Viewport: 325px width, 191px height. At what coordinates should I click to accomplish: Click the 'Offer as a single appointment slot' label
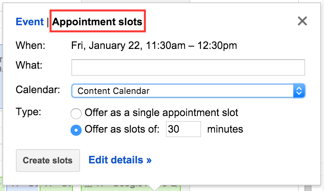click(x=162, y=113)
